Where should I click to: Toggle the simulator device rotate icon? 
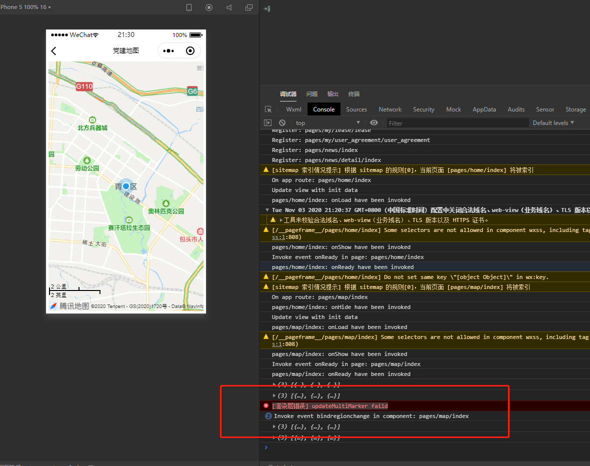point(189,7)
